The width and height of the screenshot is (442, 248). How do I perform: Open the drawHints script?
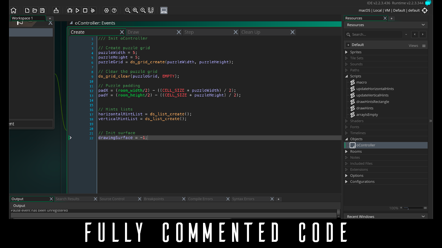pos(365,108)
